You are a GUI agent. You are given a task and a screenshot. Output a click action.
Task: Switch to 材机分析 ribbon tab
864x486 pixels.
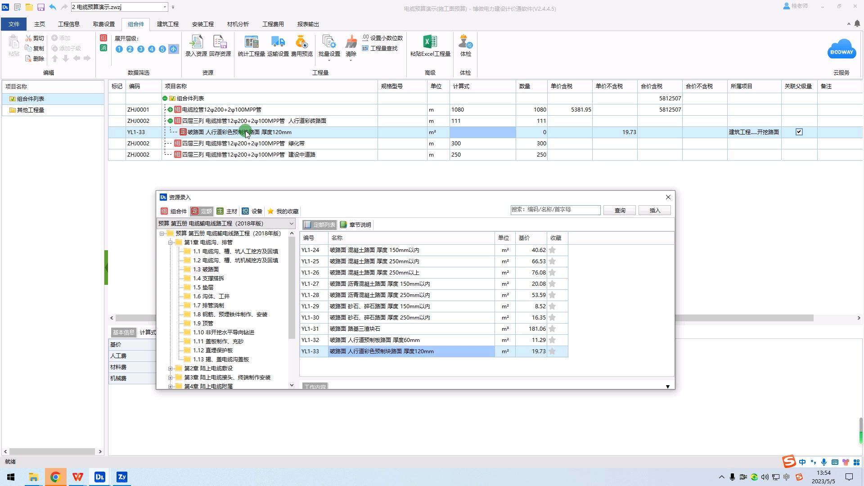click(x=238, y=24)
